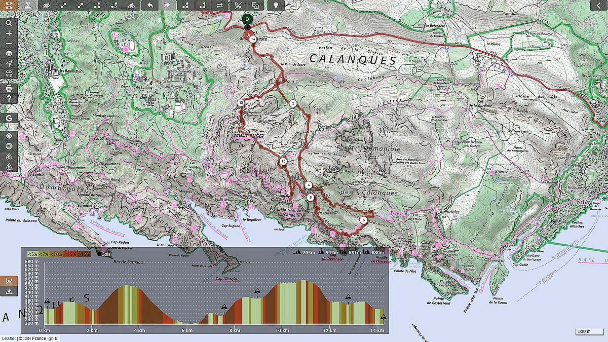Reverse the route direction with swap arrows
Viewport: 608px width, 342px height.
coord(219,6)
